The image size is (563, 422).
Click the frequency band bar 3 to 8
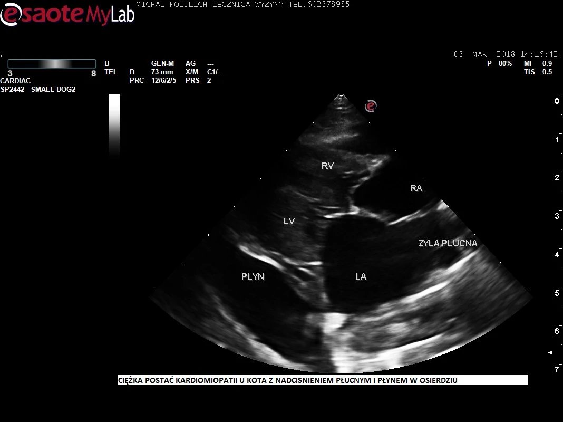tap(52, 64)
